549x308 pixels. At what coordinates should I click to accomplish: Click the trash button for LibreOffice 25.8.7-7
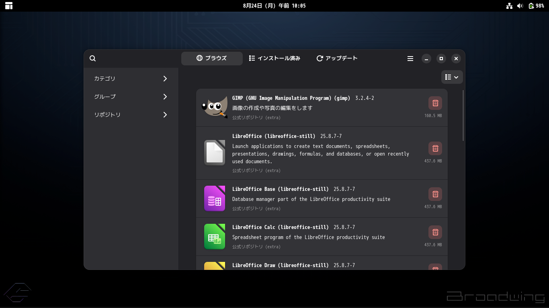(435, 148)
